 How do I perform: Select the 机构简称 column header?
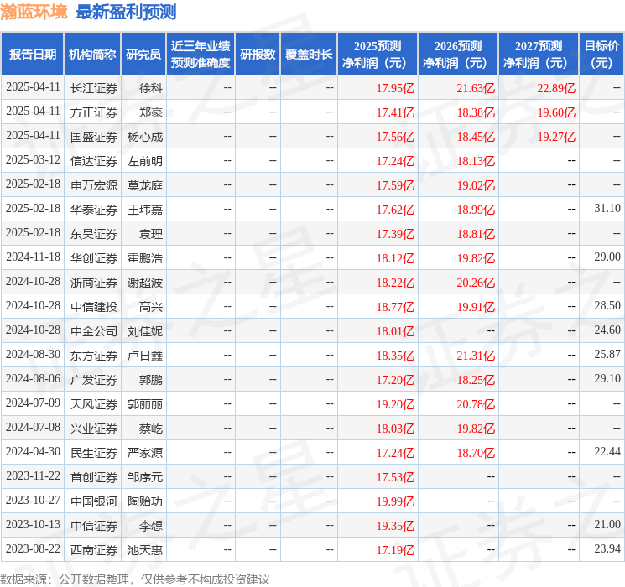pyautogui.click(x=92, y=55)
